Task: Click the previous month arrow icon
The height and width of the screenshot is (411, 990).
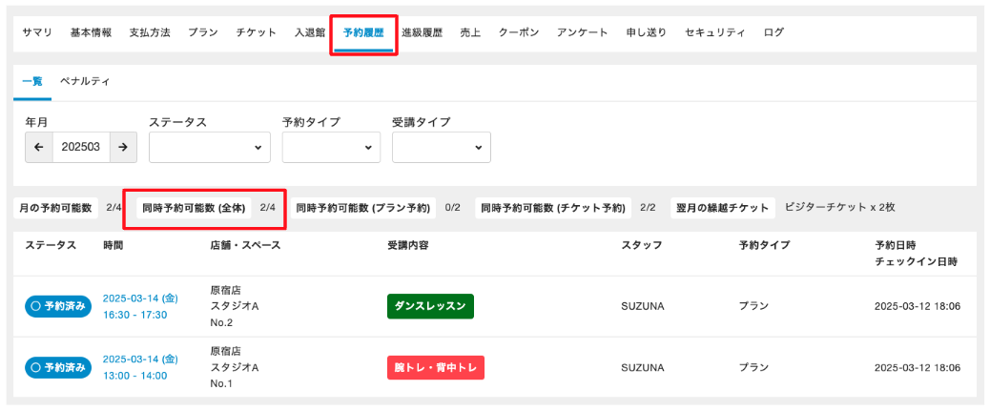Action: 39,148
